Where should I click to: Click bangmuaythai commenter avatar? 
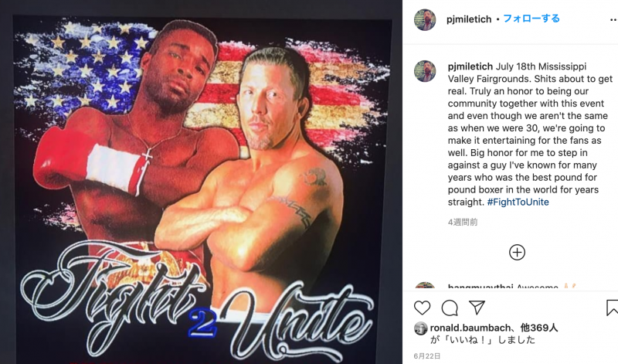point(425,287)
